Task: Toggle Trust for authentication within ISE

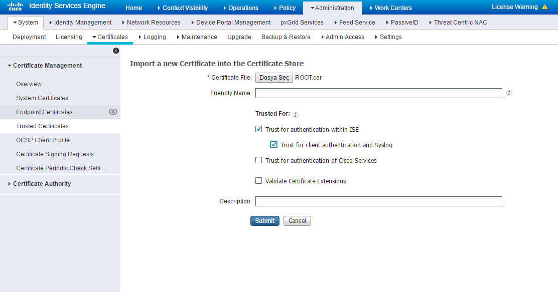Action: click(259, 129)
